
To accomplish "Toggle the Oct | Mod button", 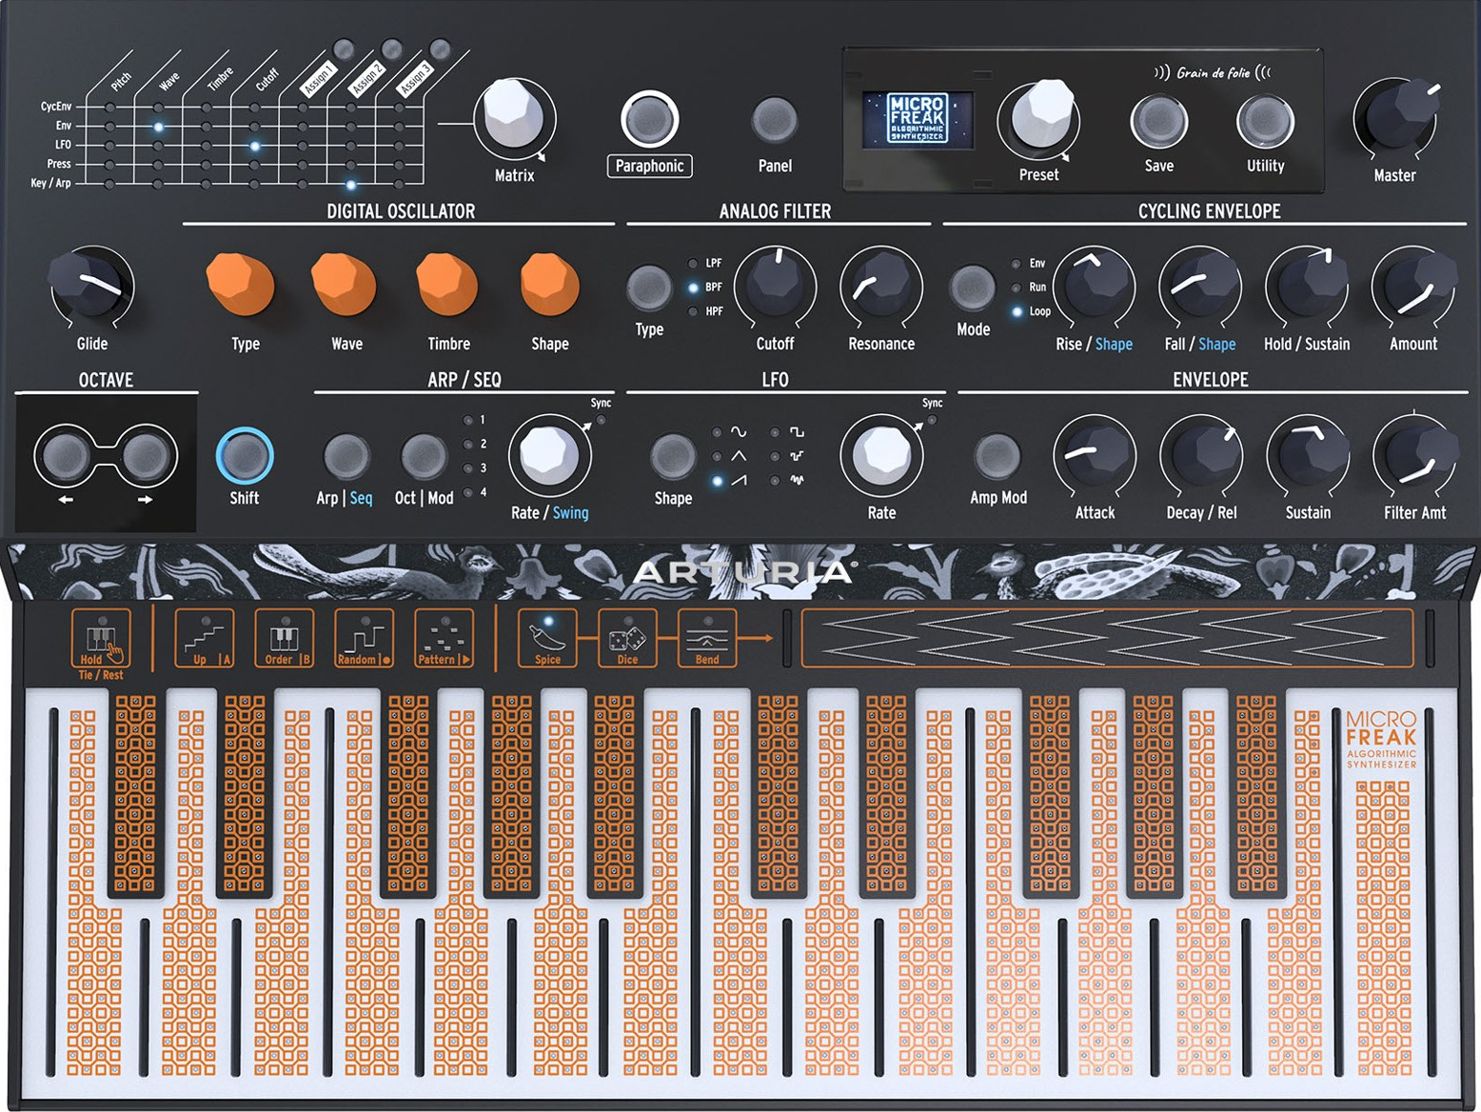I will [x=424, y=457].
